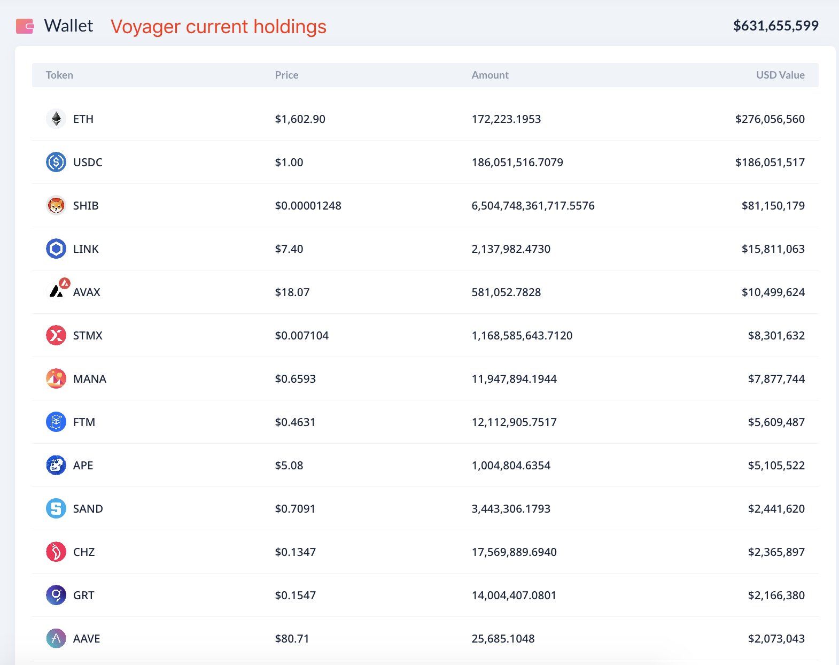Click AAVE USD value $2,073,043
The image size is (839, 665).
pos(776,638)
